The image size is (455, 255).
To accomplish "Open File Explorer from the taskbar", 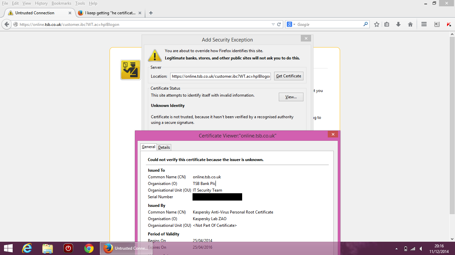I will (x=48, y=248).
